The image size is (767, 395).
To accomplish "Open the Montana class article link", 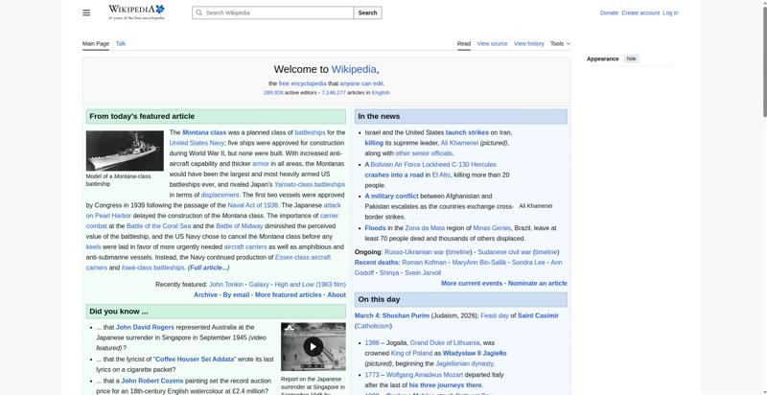I will coord(204,132).
